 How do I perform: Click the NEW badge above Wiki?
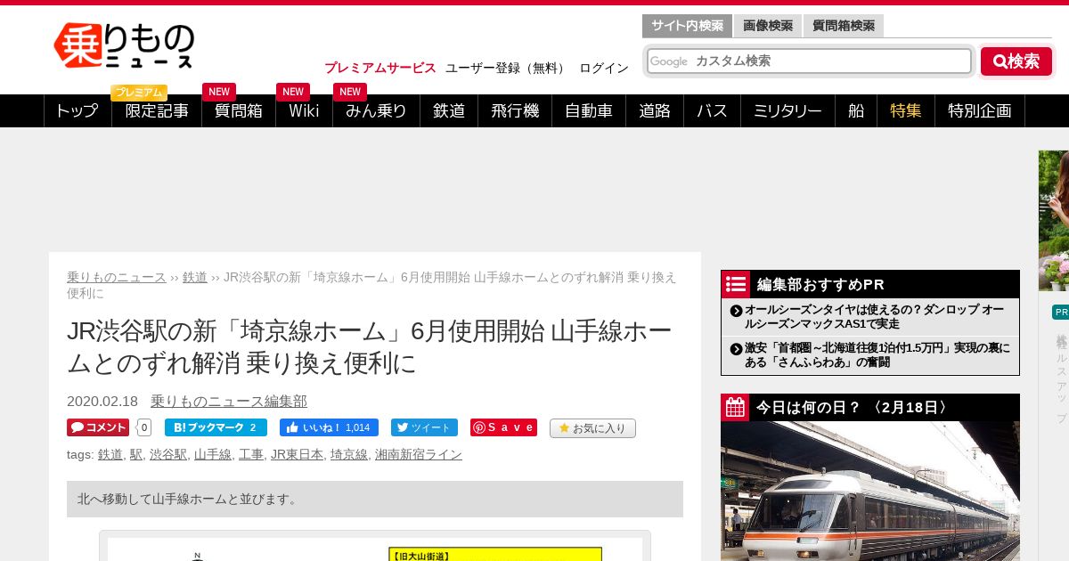[293, 92]
